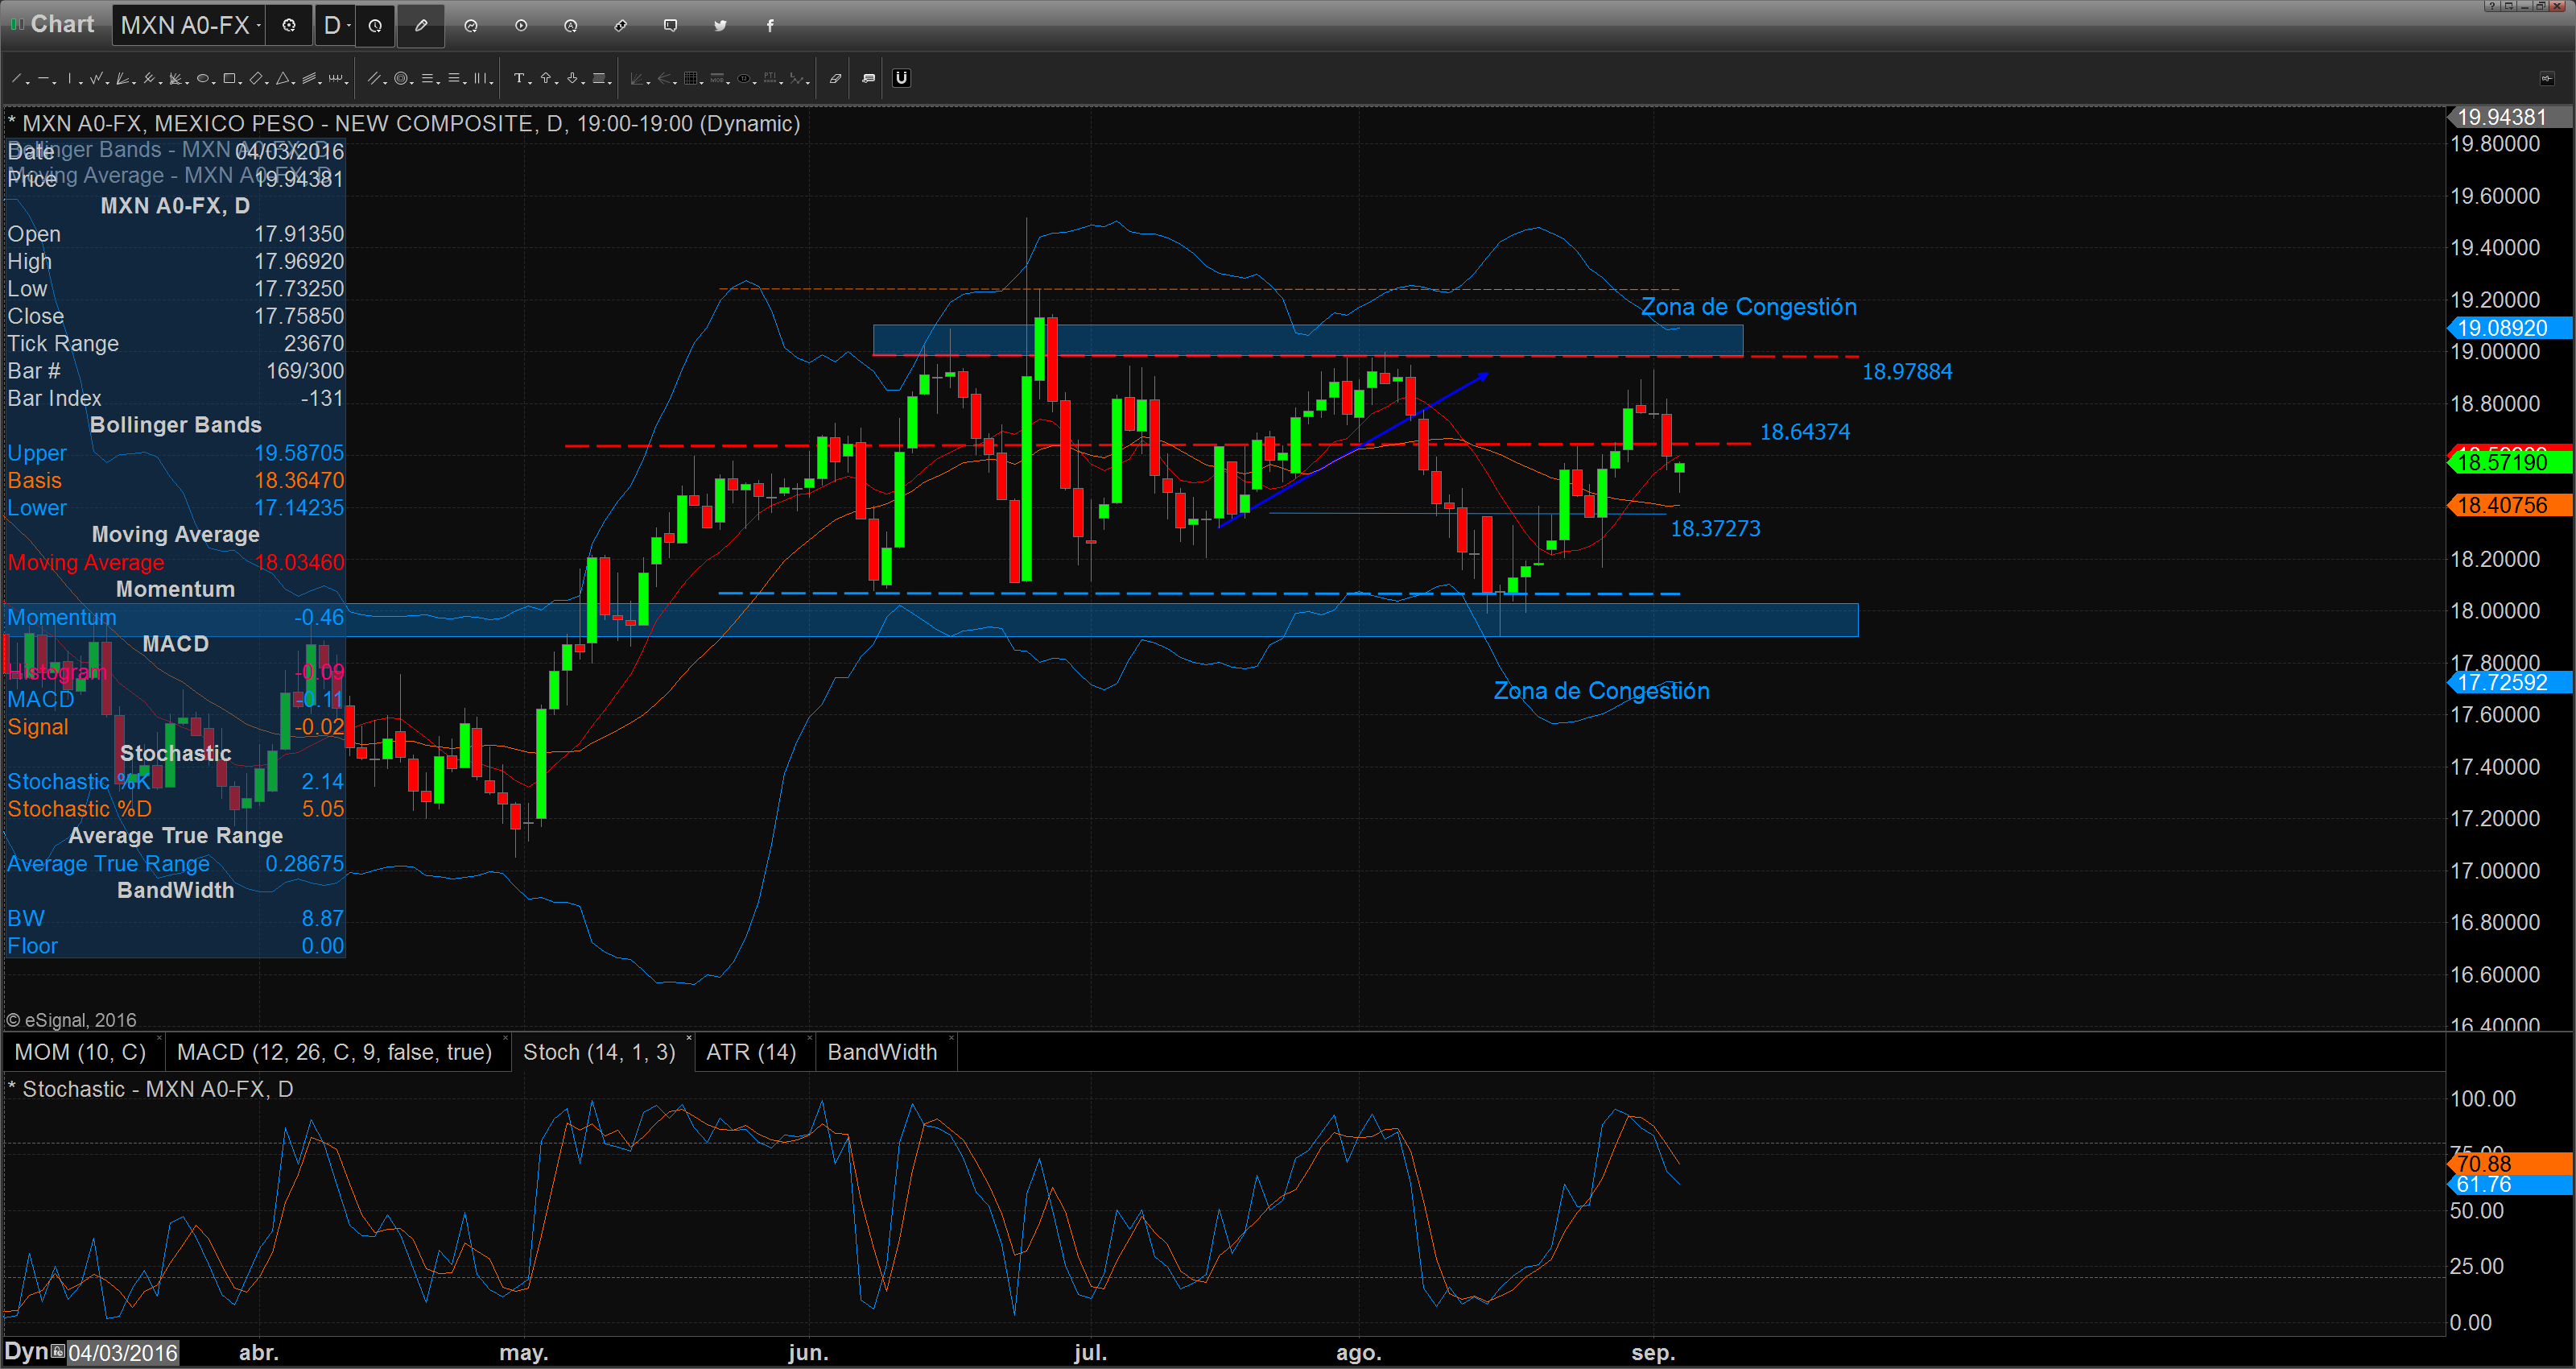Click the eraser tool icon

836,78
